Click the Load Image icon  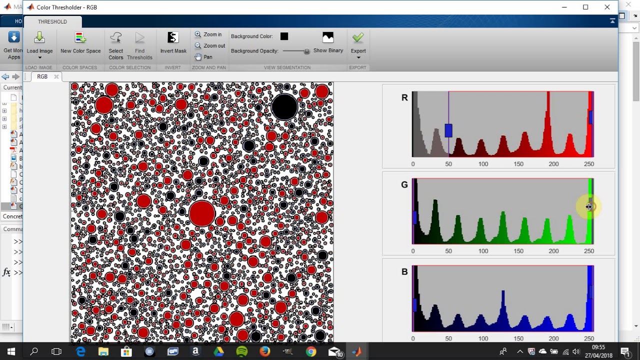(x=39, y=38)
